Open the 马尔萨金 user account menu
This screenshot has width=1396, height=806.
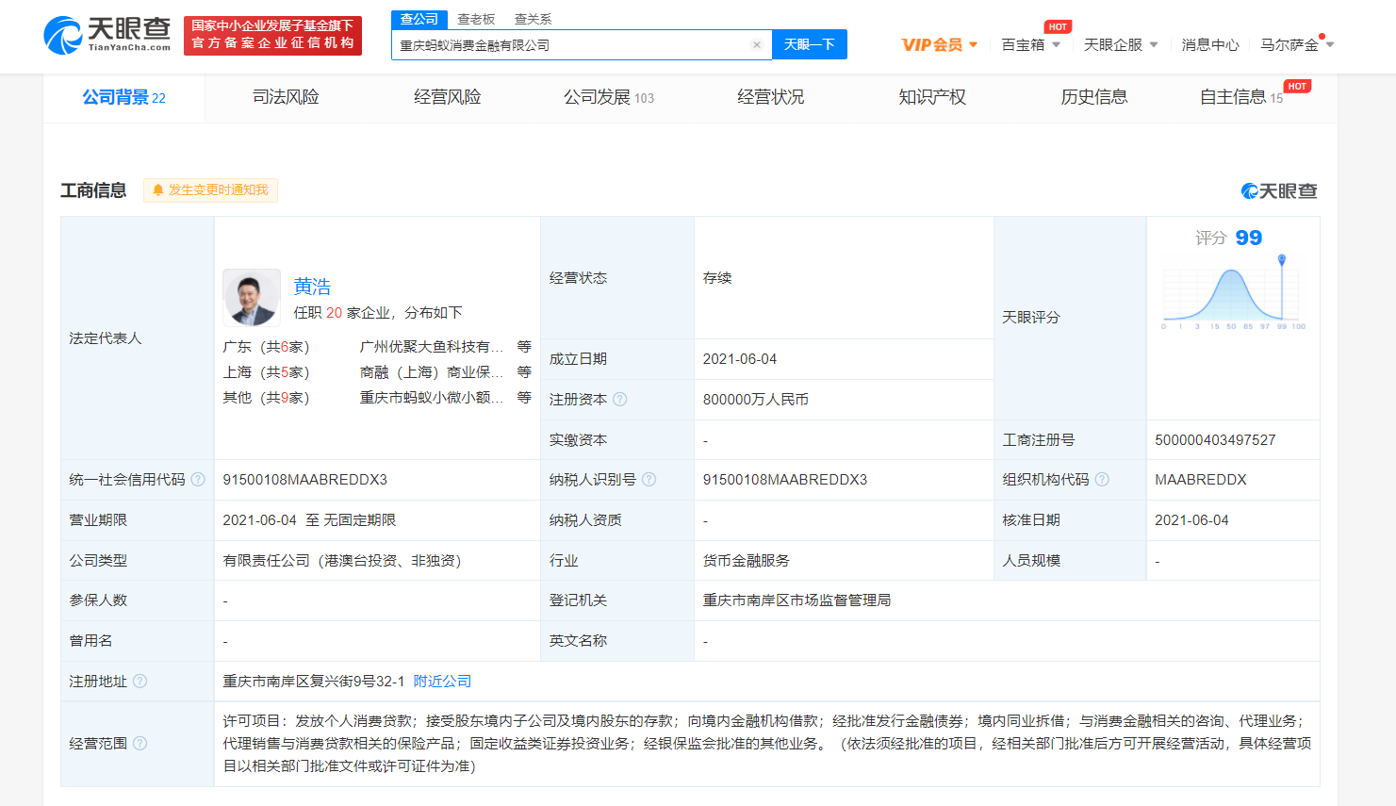(x=1296, y=45)
